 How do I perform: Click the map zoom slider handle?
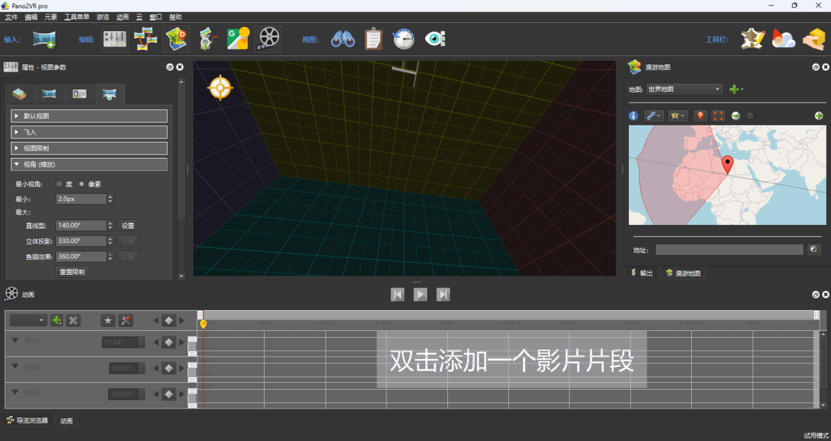tap(750, 116)
